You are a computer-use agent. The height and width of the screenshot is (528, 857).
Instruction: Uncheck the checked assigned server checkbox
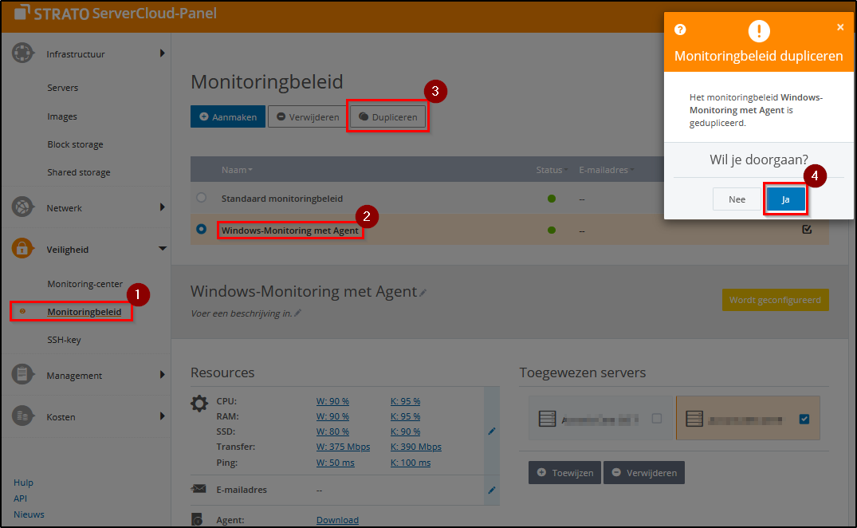coord(804,419)
